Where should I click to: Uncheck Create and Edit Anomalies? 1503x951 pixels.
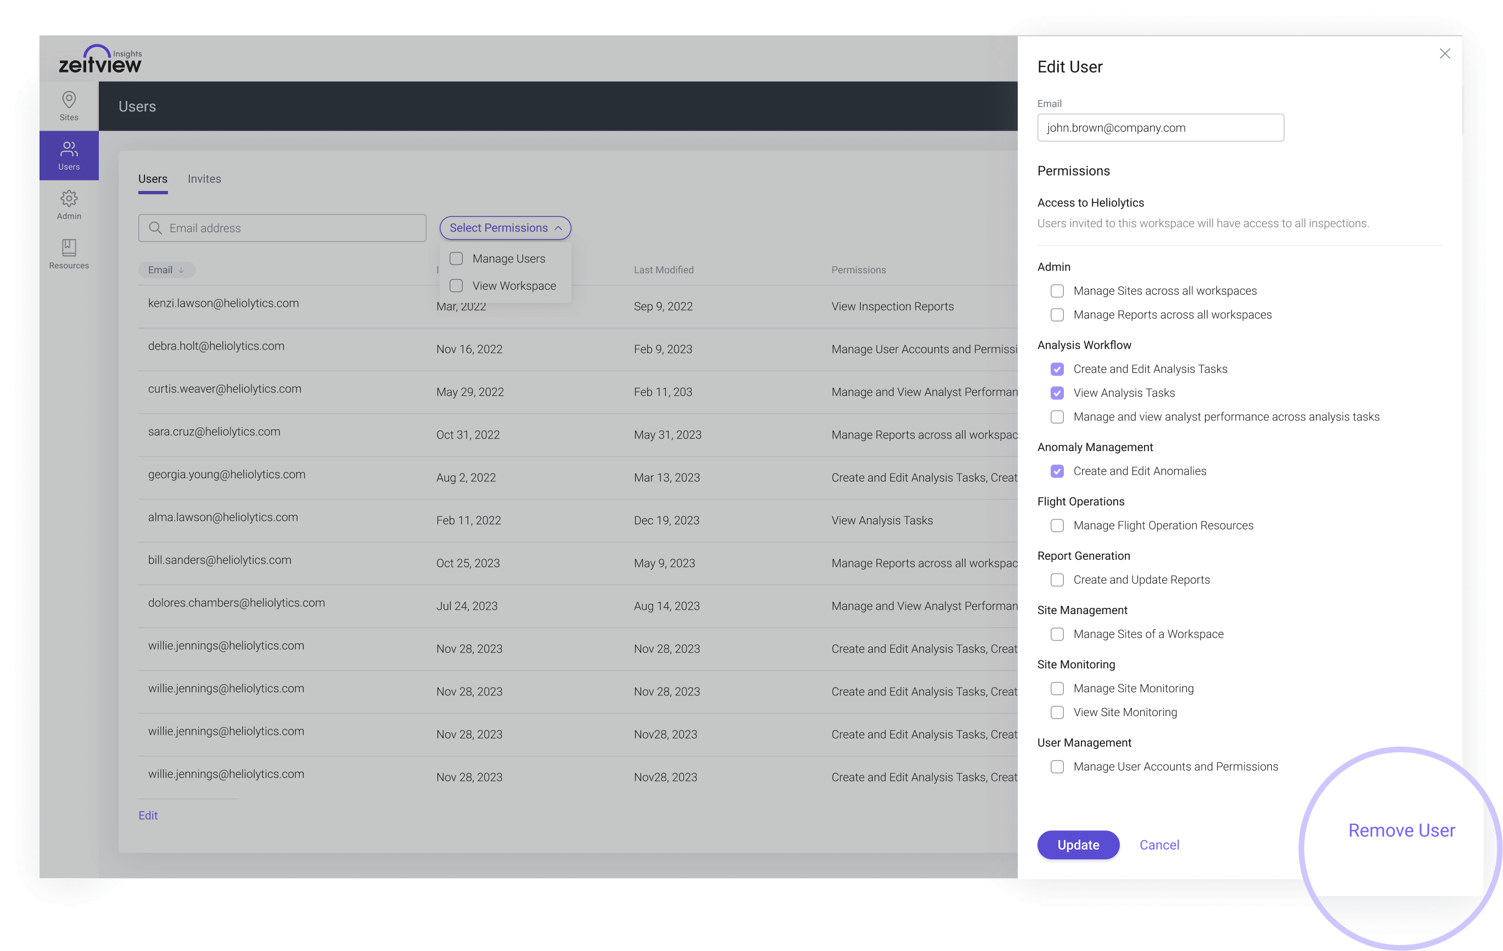[1057, 471]
